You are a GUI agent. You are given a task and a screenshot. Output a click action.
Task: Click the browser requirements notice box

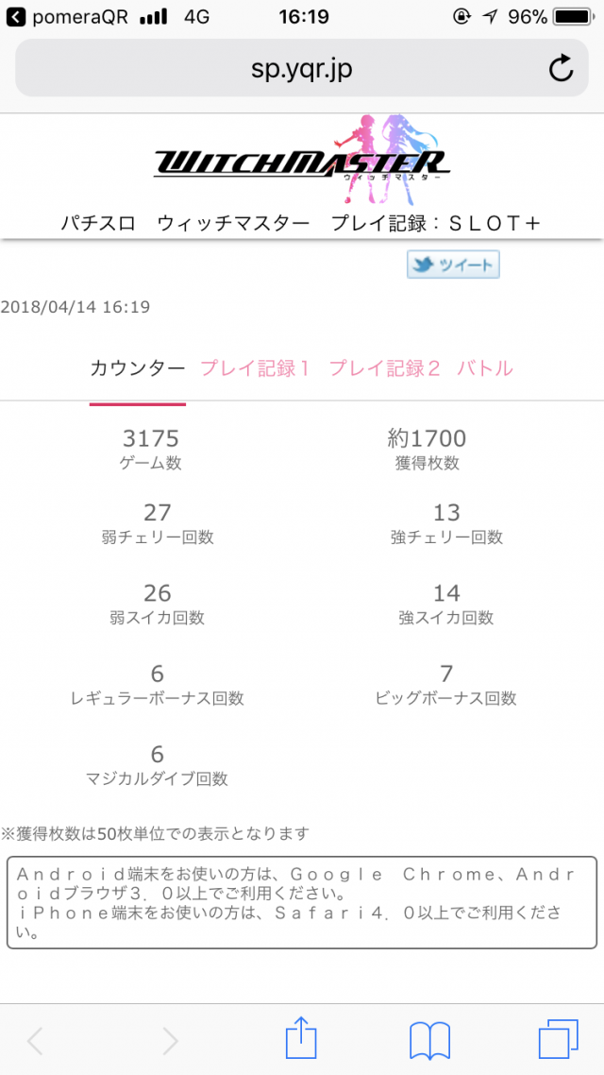[302, 902]
